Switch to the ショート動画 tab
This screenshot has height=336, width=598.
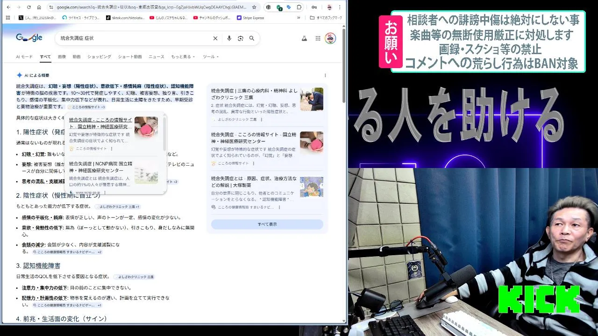point(130,56)
